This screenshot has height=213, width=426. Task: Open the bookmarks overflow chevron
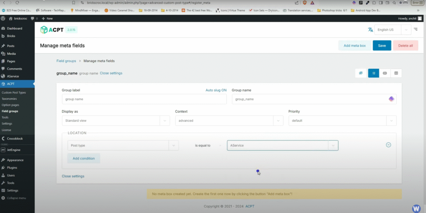pyautogui.click(x=418, y=10)
